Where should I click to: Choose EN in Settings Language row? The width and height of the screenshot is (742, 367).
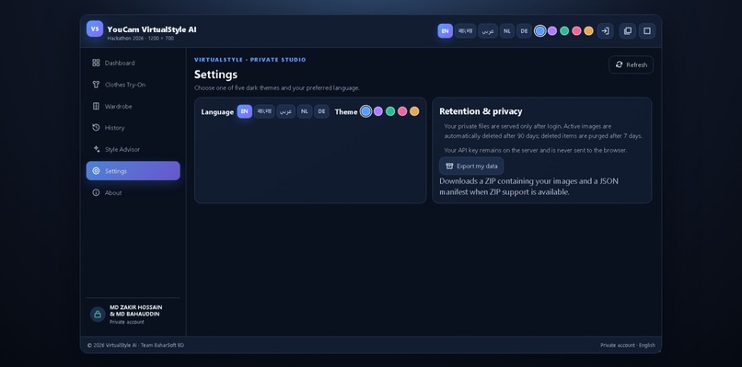coord(245,111)
